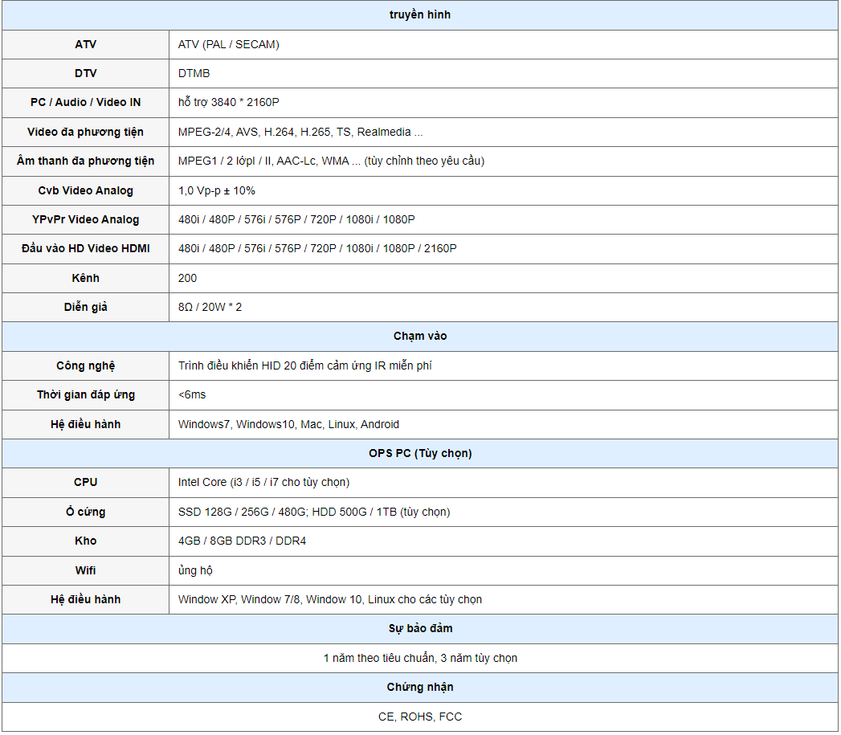Select the "CE, ROHS, FCC" certification text
The width and height of the screenshot is (841, 735).
pos(420,717)
